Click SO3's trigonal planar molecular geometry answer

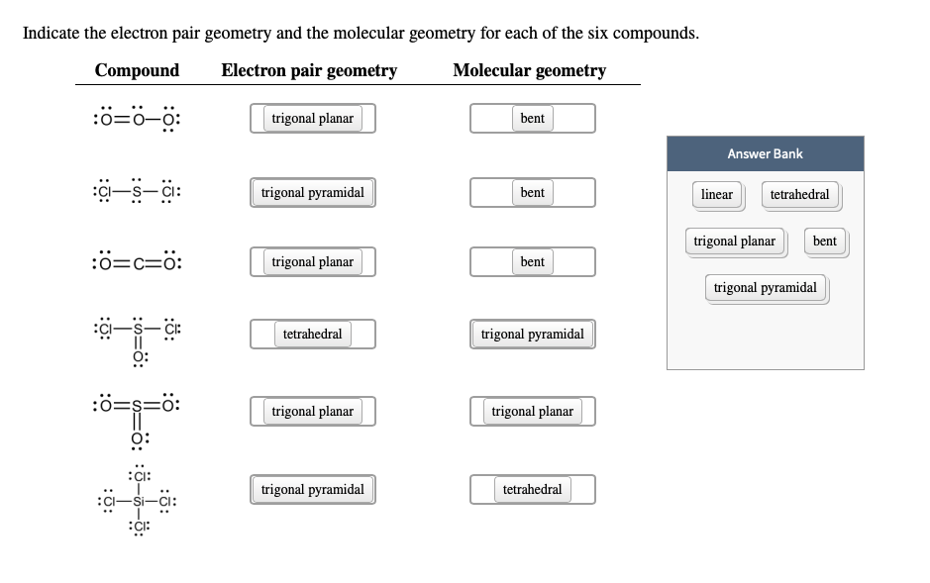[532, 411]
